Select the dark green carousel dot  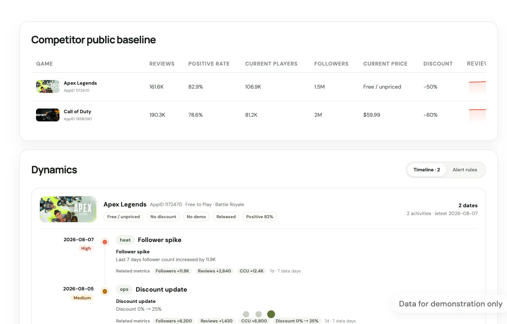[271, 314]
